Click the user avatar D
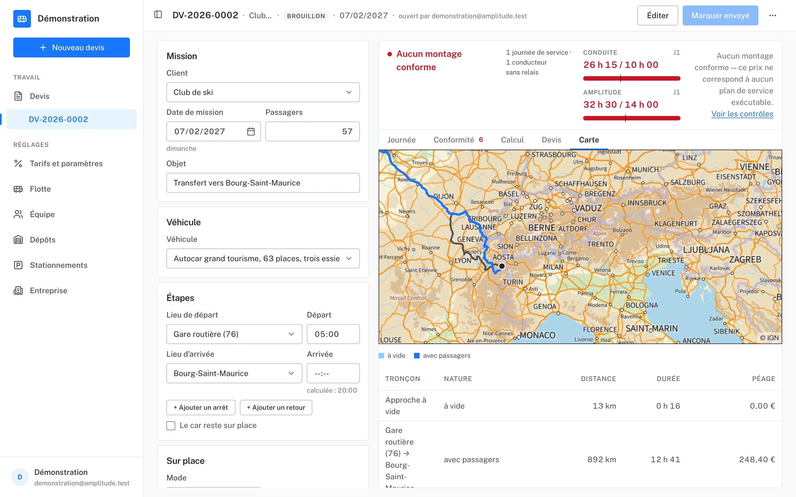The height and width of the screenshot is (497, 796). tap(20, 477)
